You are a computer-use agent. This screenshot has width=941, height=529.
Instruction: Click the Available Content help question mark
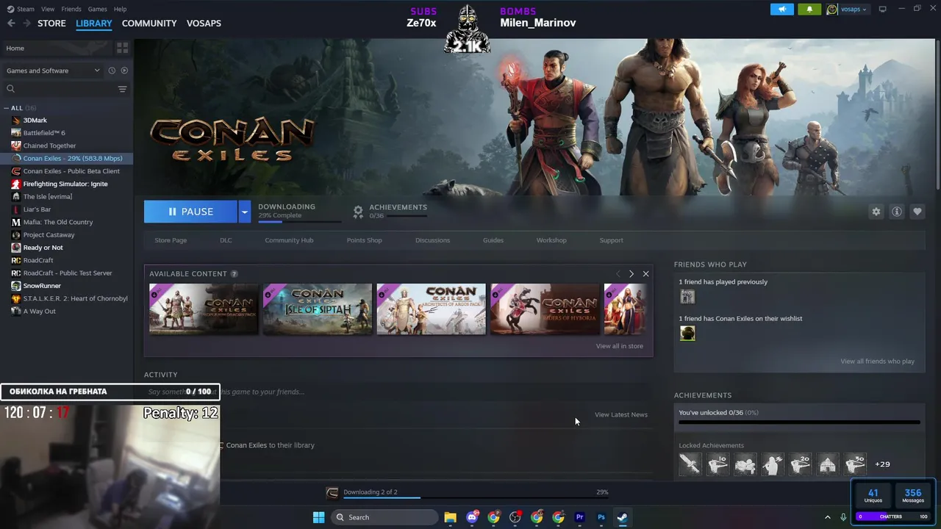pyautogui.click(x=234, y=274)
